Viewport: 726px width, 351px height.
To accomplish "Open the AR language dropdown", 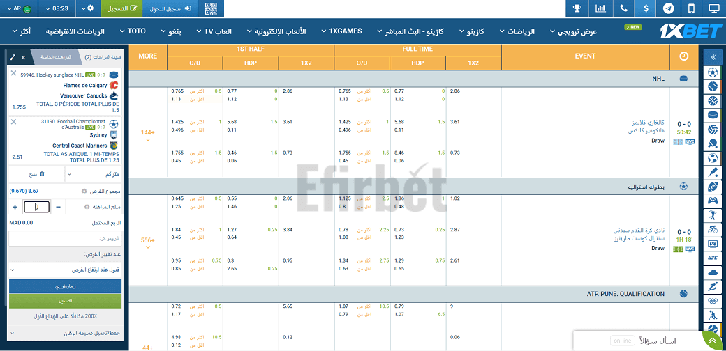I will pos(19,9).
